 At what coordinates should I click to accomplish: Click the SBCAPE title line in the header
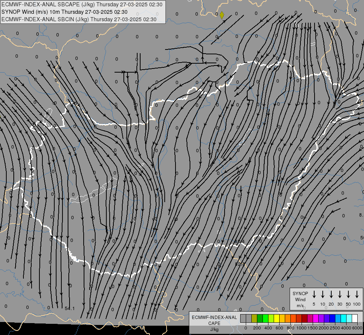click(82, 4)
